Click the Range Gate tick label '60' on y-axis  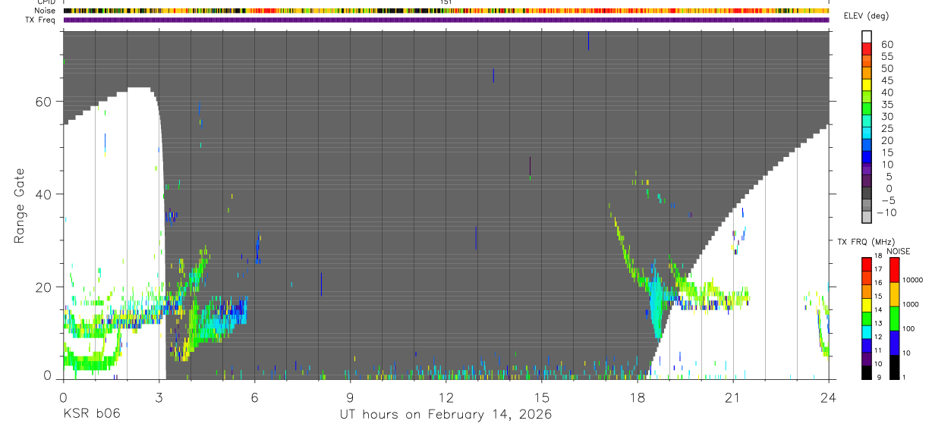(43, 102)
